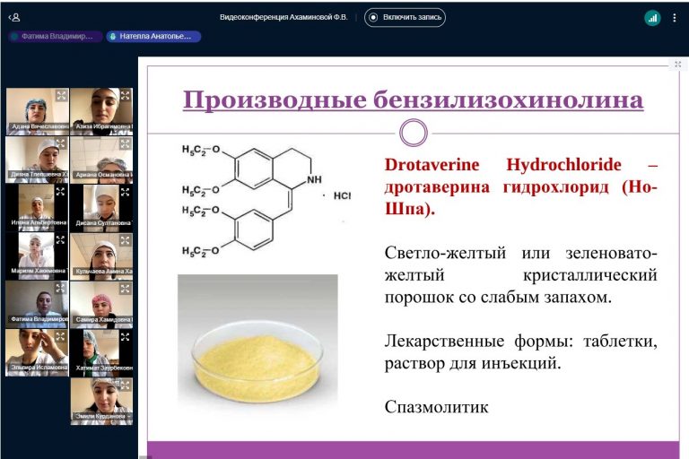
Task: Expand the Самира Хамидовна video tile
Action: (x=126, y=288)
